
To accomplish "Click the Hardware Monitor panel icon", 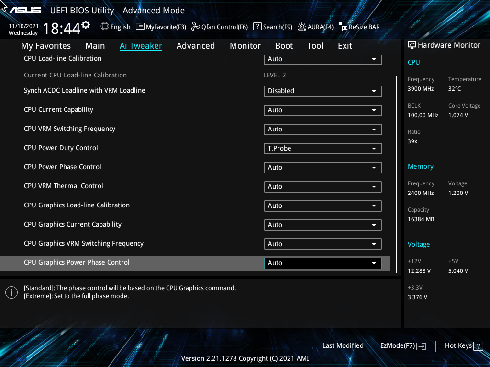I will click(x=412, y=45).
